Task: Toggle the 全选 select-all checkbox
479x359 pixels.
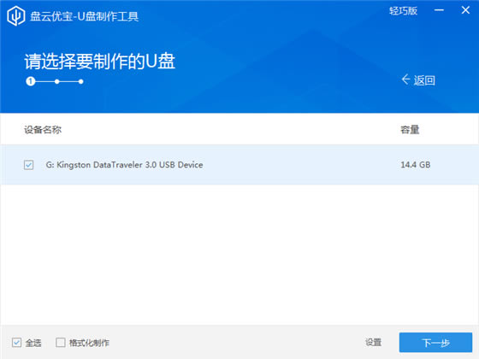Action: 16,342
